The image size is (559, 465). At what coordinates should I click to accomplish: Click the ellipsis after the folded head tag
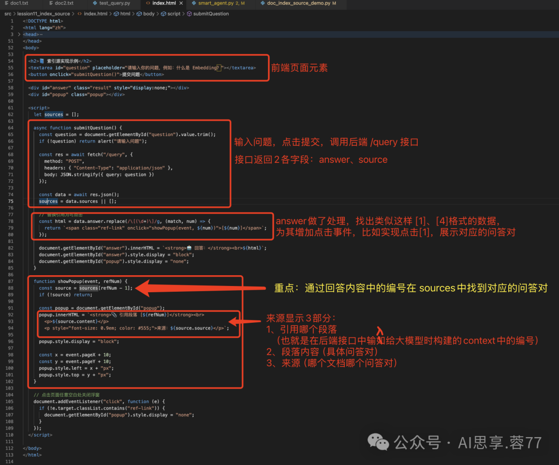tap(41, 34)
